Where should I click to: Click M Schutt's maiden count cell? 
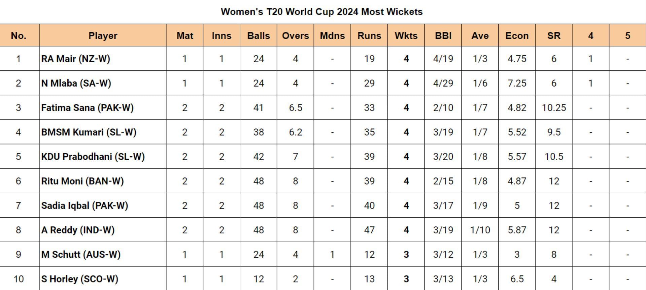click(332, 255)
